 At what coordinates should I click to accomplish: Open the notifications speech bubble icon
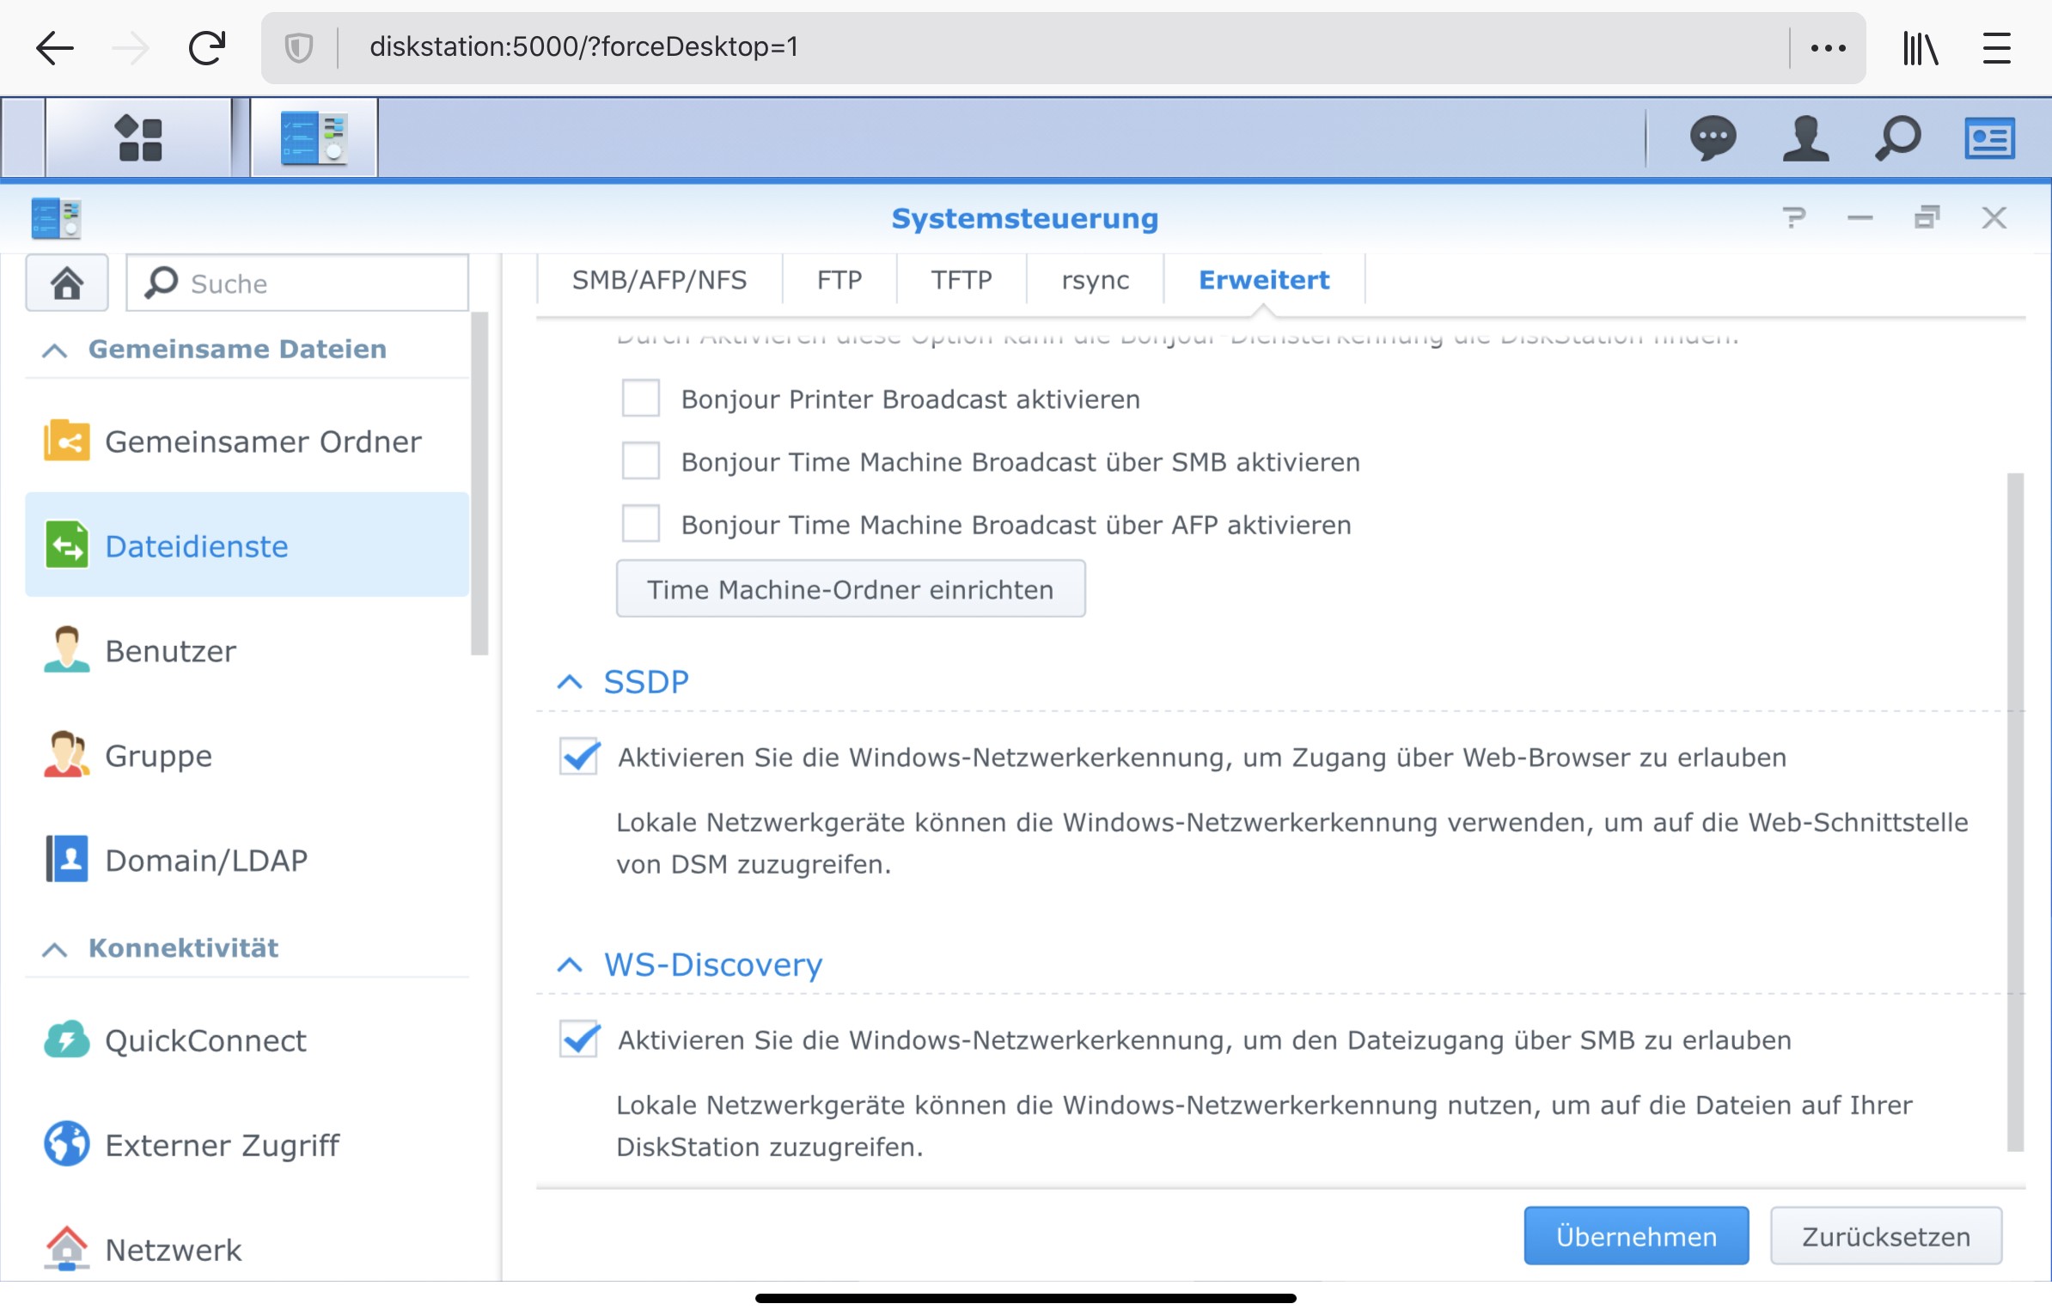point(1713,137)
